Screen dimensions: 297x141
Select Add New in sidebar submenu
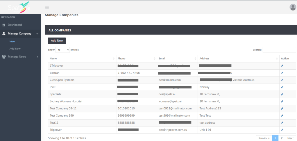[x=15, y=49]
